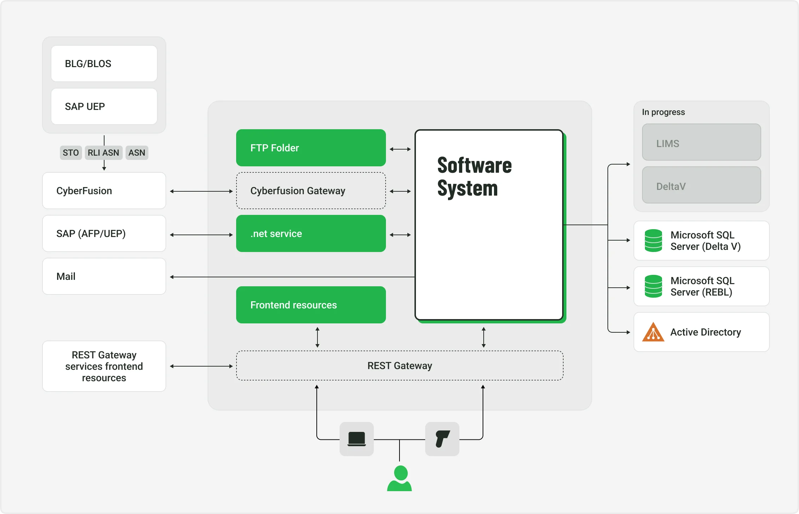
Task: Click the database icon beside SQL Server (REBL)
Action: 653,286
